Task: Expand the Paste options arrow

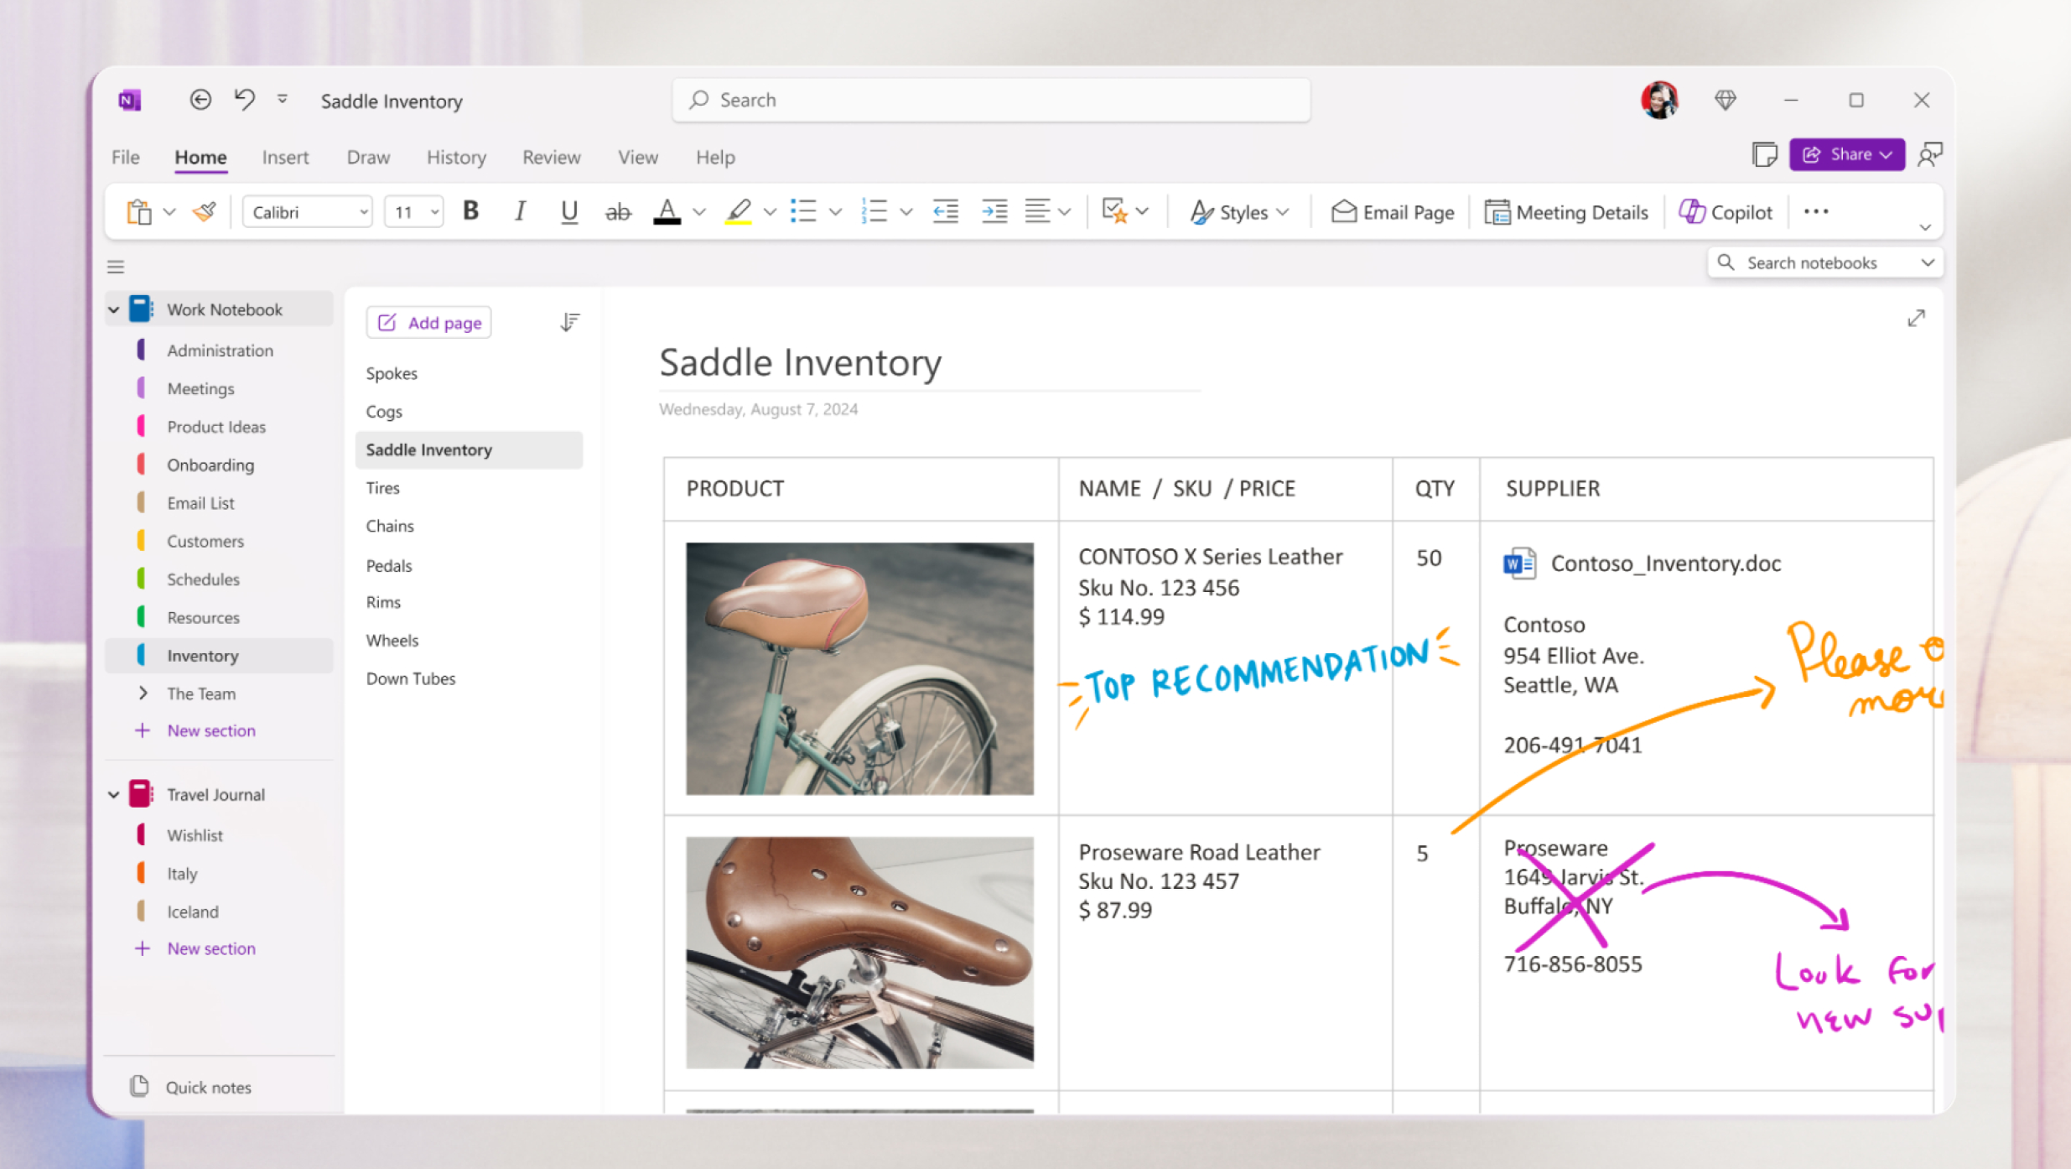Action: pyautogui.click(x=169, y=212)
